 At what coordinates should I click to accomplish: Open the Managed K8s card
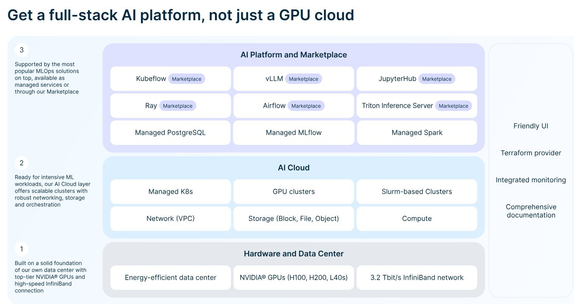[170, 192]
